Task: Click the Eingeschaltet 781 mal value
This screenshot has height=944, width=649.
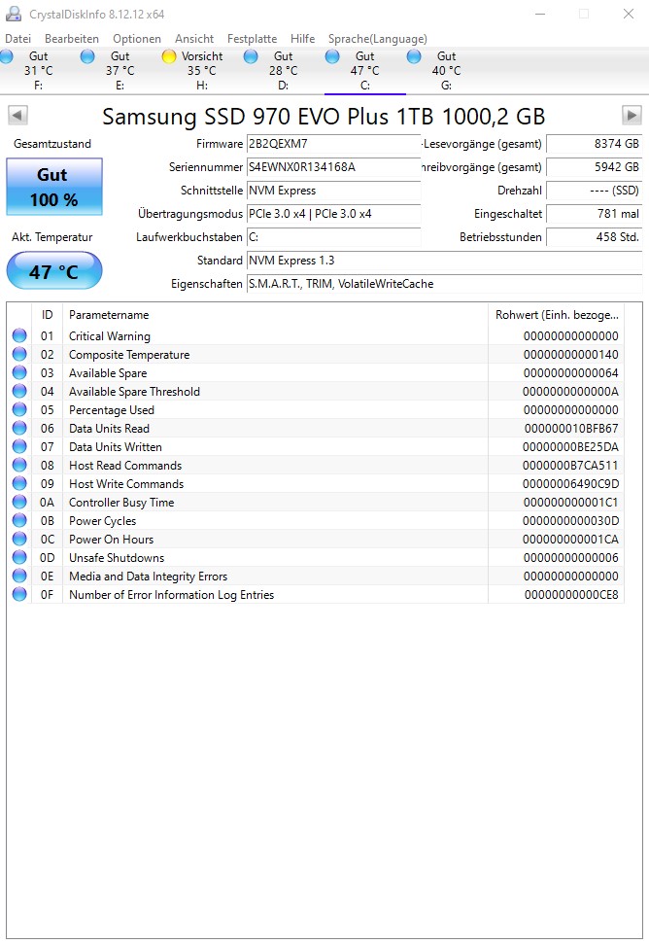Action: point(595,214)
